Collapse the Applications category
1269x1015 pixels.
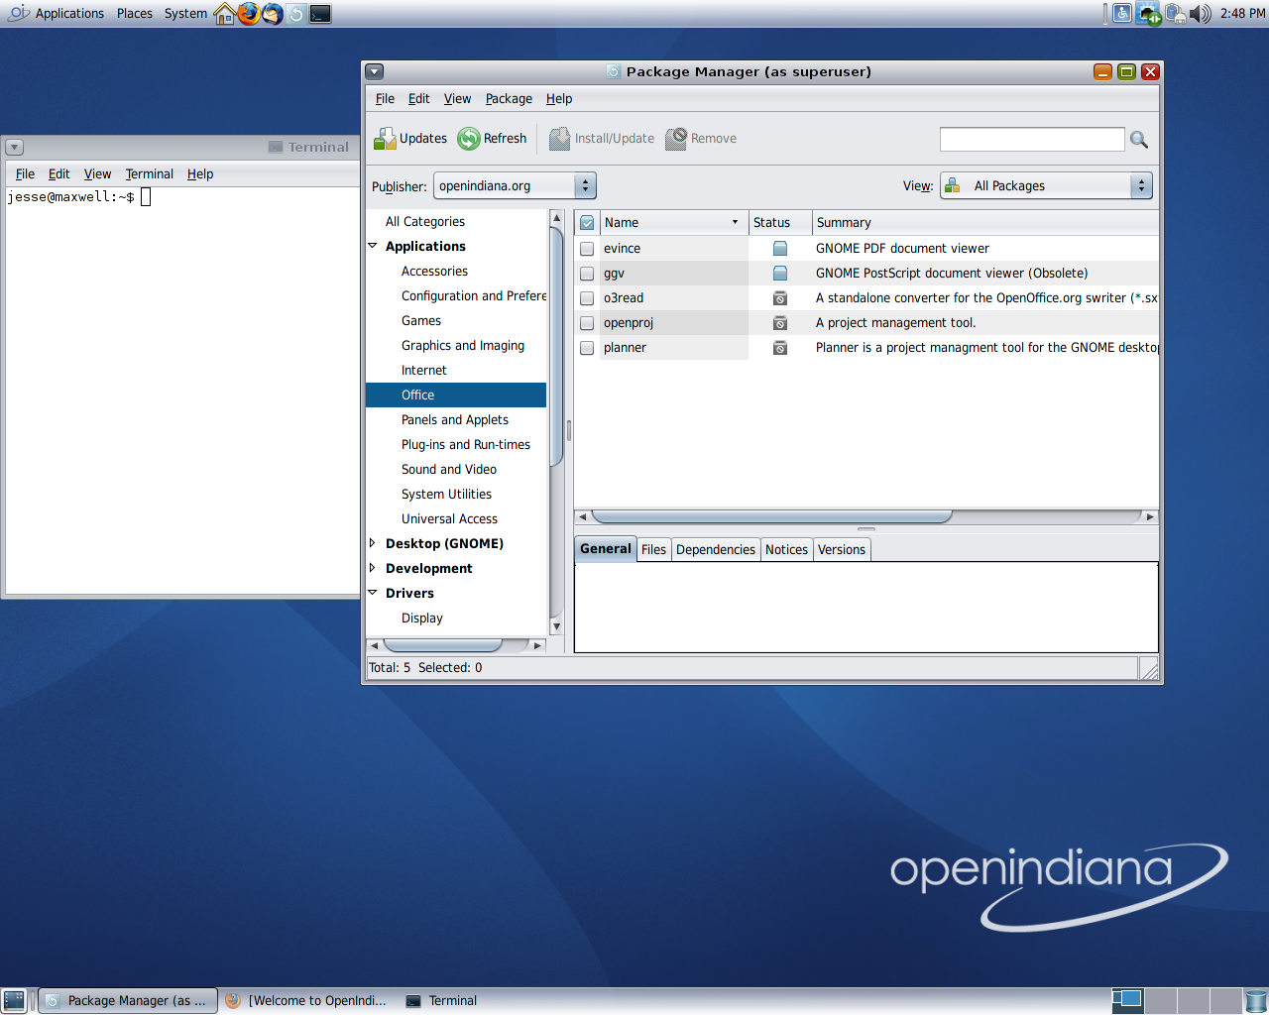tap(373, 246)
